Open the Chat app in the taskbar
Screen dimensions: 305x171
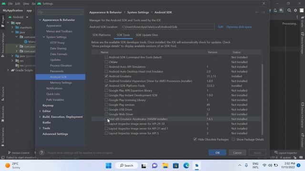tap(154, 166)
